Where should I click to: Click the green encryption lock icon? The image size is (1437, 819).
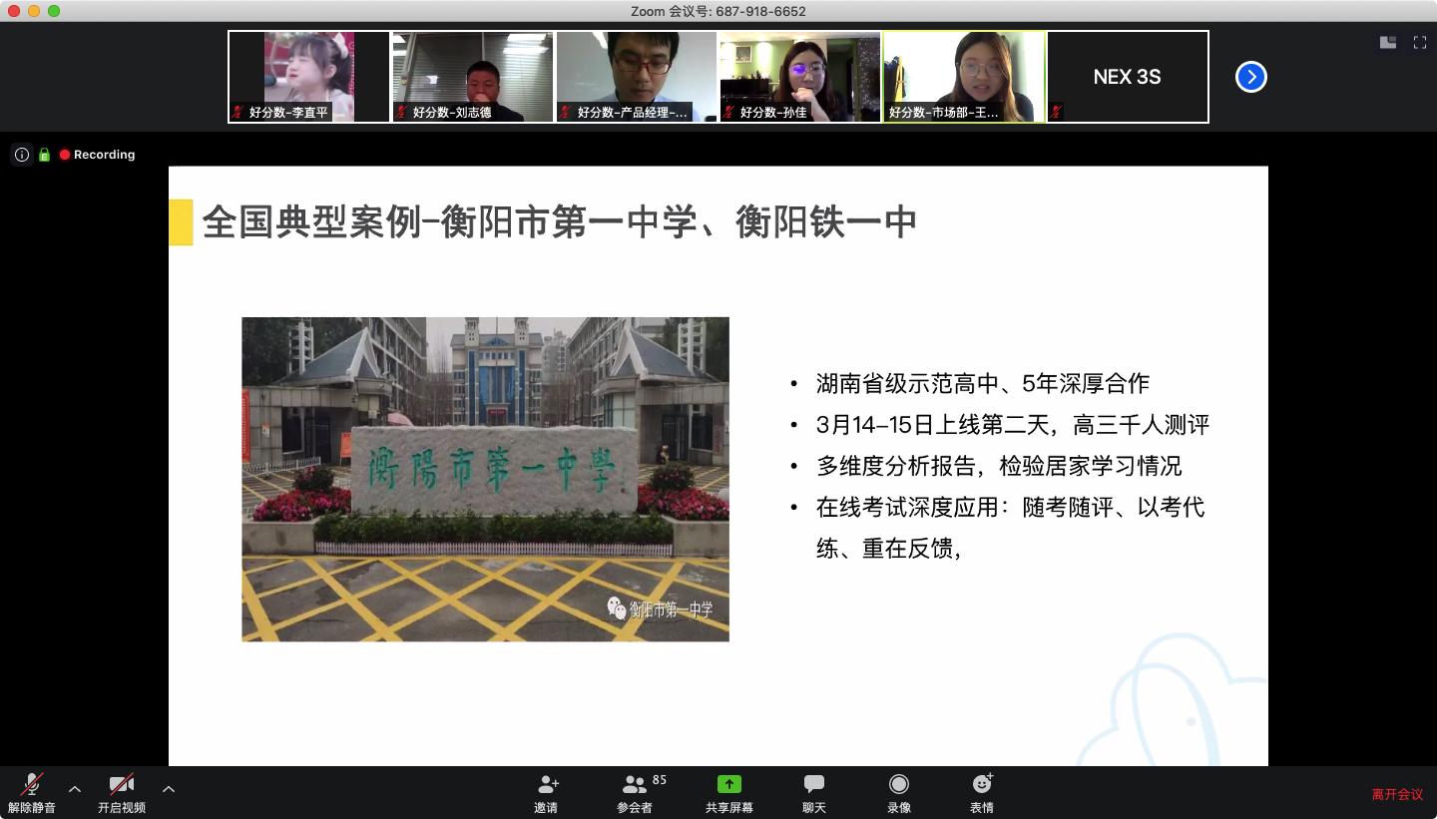pyautogui.click(x=44, y=154)
